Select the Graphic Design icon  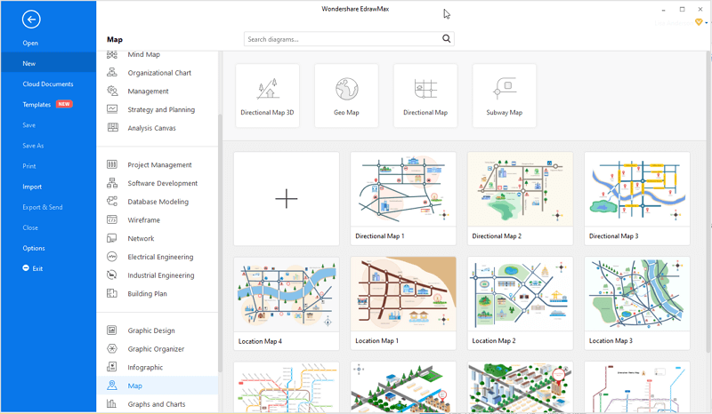[x=112, y=330]
